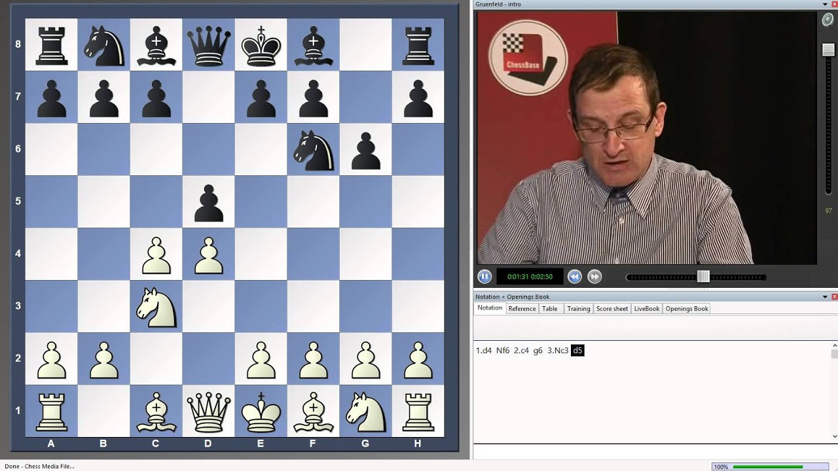Select the white queen on d1
The width and height of the screenshot is (838, 471).
[x=208, y=411]
